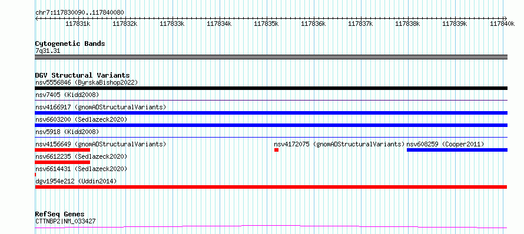Screen dimensions: 524x234
Task: Open the nsv608259 (Cooper2011) label
Action: tap(445, 144)
